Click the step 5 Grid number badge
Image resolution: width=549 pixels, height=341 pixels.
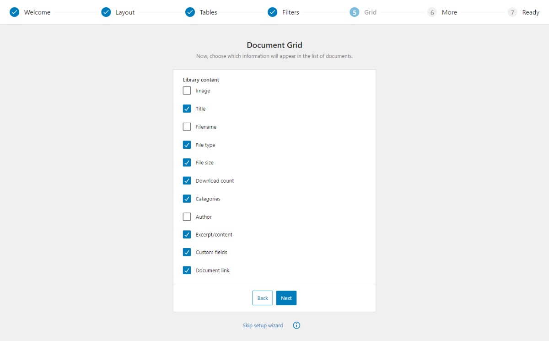click(x=355, y=12)
